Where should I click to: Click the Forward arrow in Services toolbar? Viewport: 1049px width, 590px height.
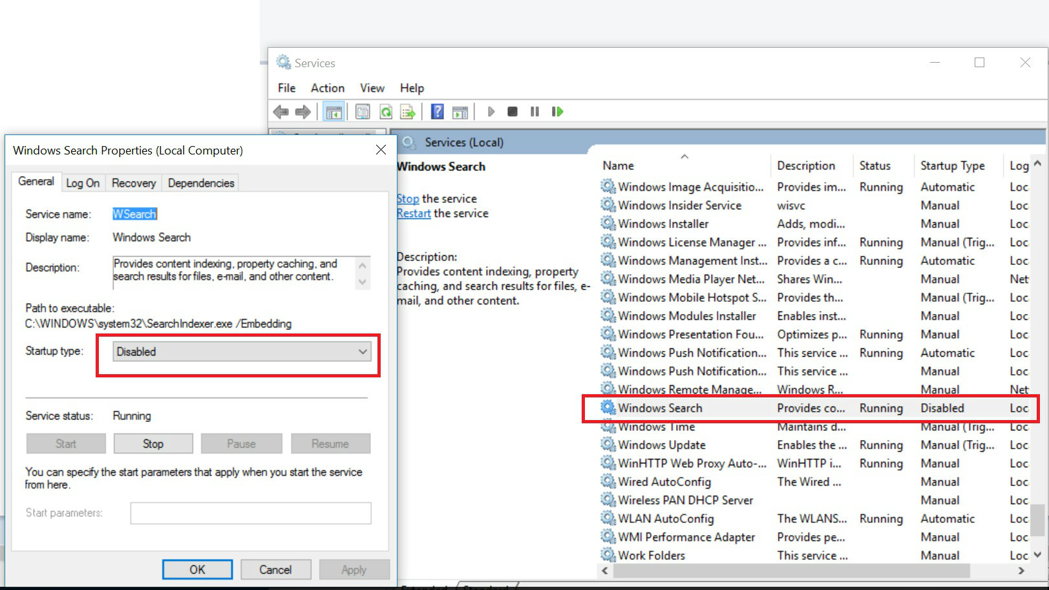coord(302,112)
